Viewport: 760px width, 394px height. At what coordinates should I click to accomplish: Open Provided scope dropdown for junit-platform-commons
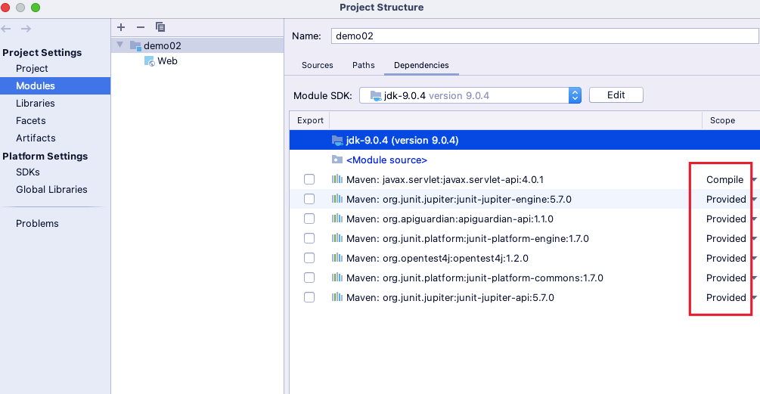[x=754, y=278]
